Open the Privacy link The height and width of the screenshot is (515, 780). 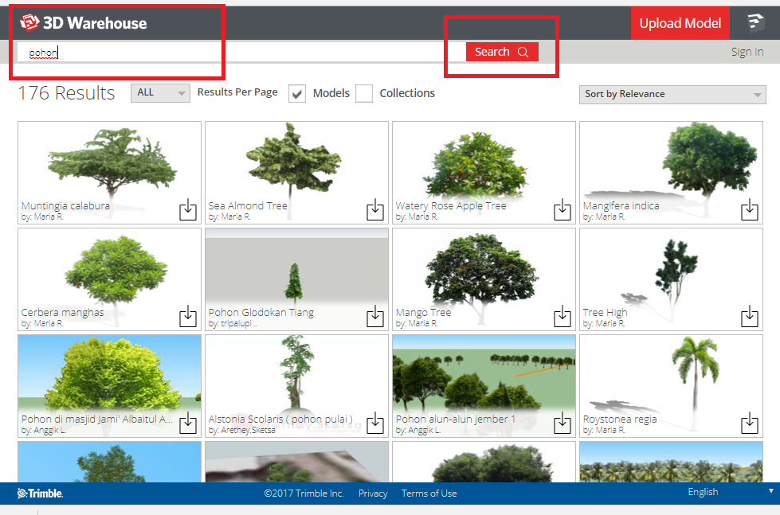373,494
